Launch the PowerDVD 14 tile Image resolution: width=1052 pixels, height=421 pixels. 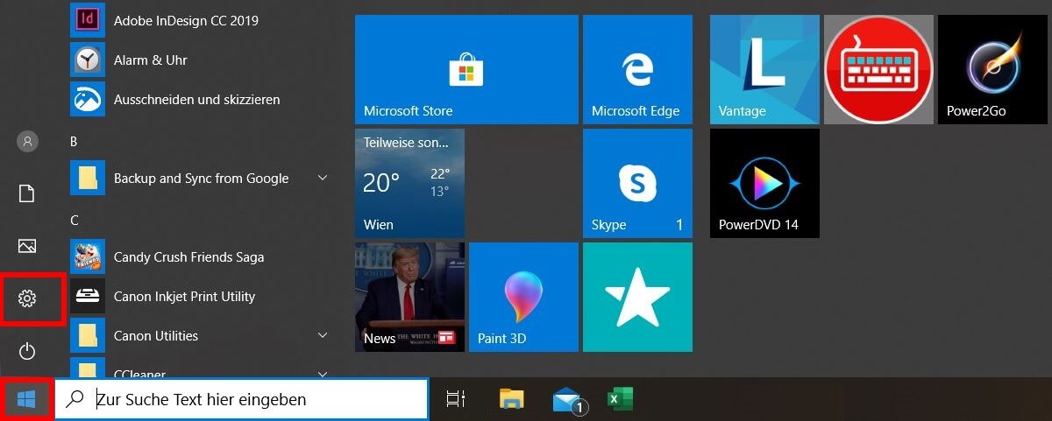coord(764,183)
